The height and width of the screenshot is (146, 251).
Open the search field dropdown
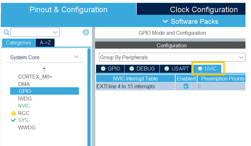click(55, 32)
